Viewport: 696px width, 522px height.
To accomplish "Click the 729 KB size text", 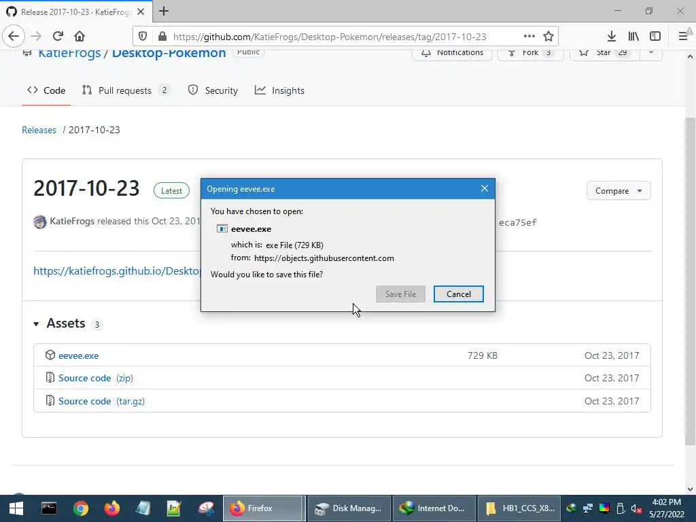I will [483, 355].
